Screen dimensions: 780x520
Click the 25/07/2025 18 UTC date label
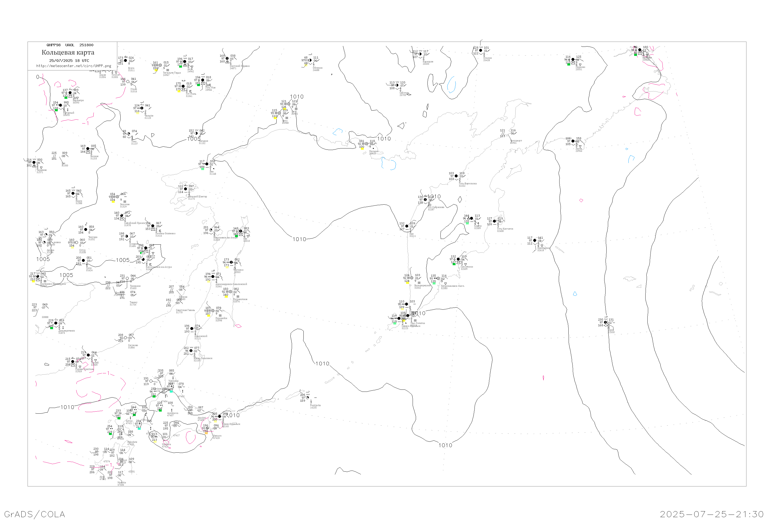(x=69, y=61)
